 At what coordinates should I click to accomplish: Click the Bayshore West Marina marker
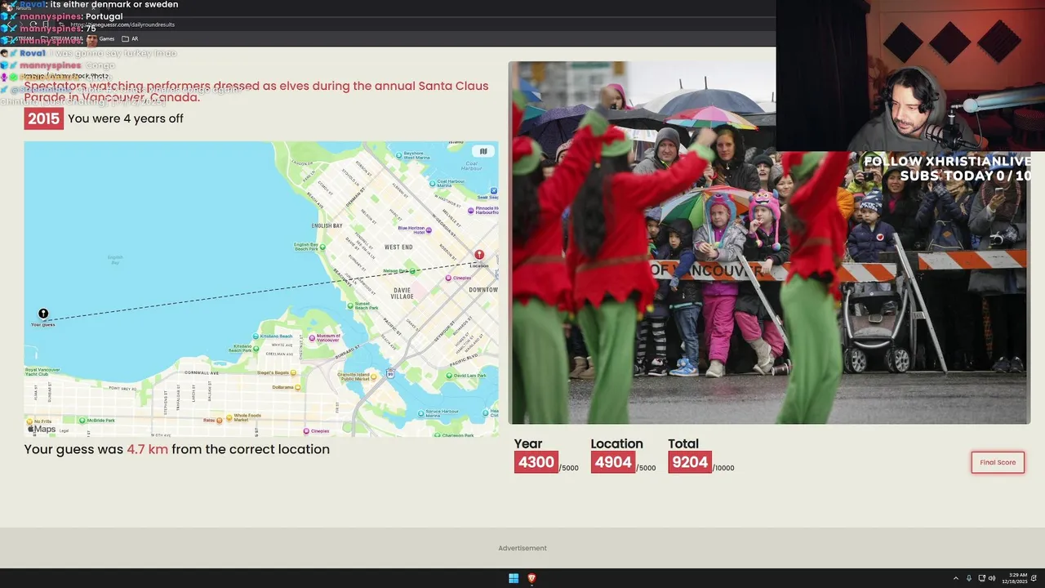399,154
